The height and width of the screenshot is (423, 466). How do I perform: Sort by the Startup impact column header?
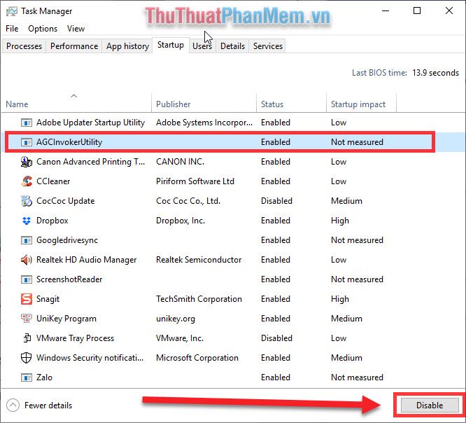pyautogui.click(x=358, y=104)
